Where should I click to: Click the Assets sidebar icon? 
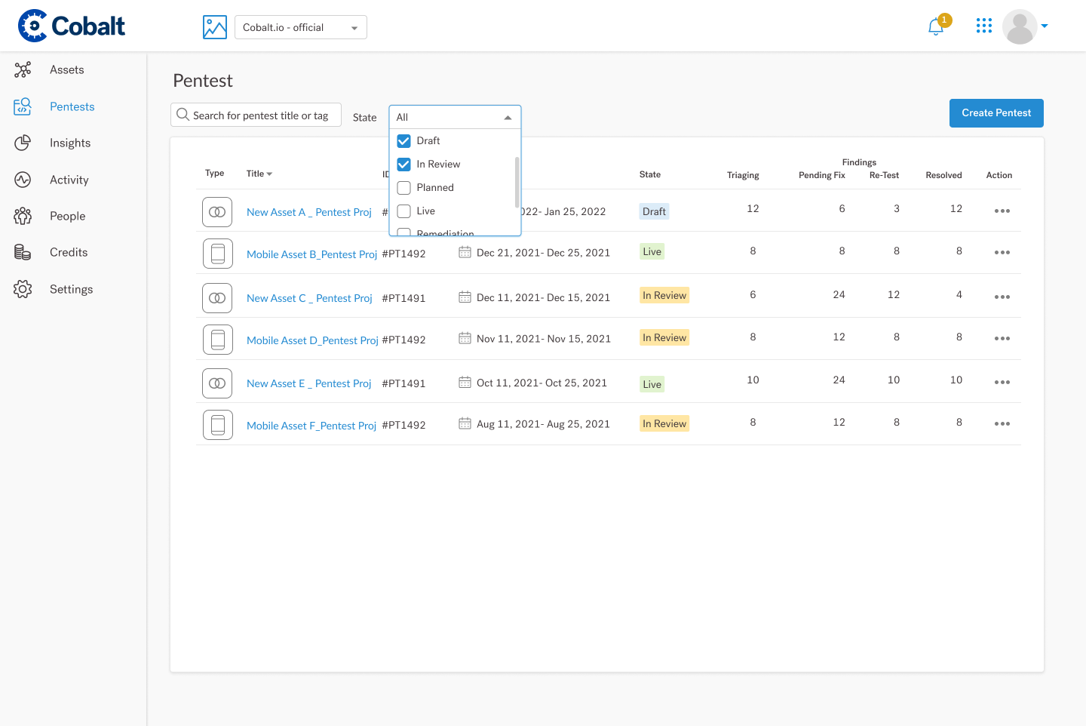coord(23,69)
